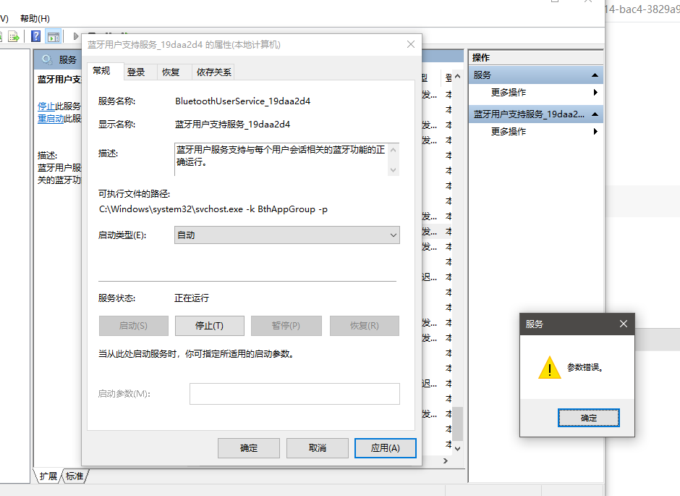Open the 依存关系 tab

214,72
